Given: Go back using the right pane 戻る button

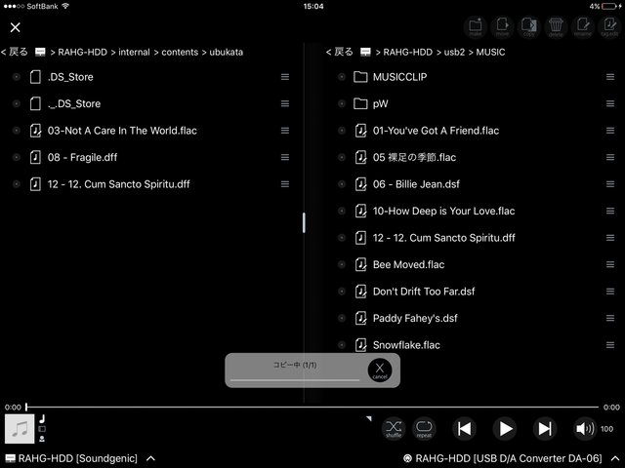Looking at the screenshot, I should 340,52.
